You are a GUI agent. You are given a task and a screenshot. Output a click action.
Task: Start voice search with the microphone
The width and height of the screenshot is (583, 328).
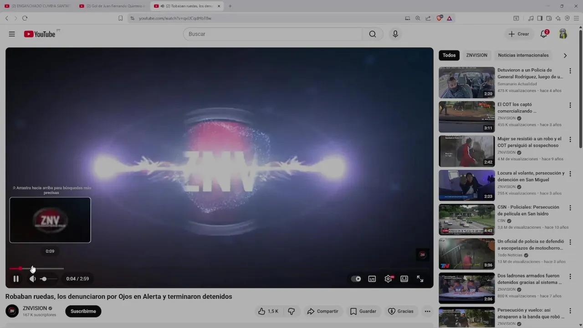[395, 34]
